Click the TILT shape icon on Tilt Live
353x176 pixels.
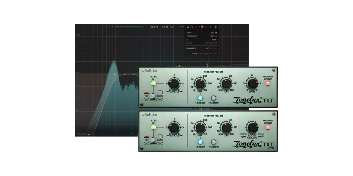click(x=146, y=137)
